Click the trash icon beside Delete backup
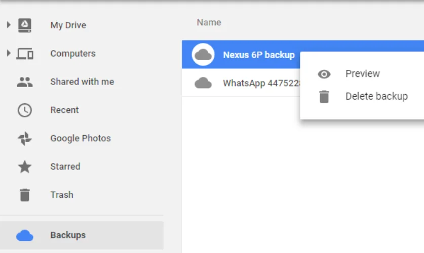Image resolution: width=424 pixels, height=253 pixels. coord(324,97)
